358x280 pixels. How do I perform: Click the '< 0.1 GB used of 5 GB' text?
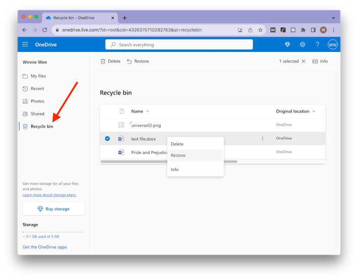[41, 237]
